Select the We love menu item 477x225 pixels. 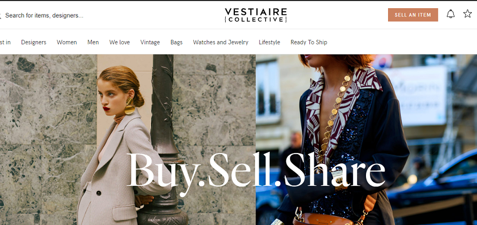point(120,42)
